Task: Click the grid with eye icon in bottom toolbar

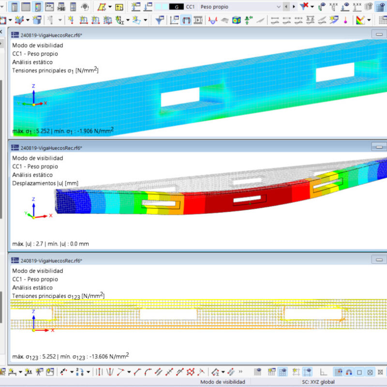Action: tap(257, 372)
